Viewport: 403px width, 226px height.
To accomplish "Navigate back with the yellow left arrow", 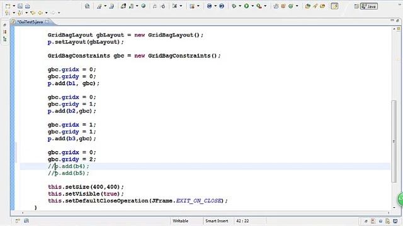I will click(x=40, y=13).
